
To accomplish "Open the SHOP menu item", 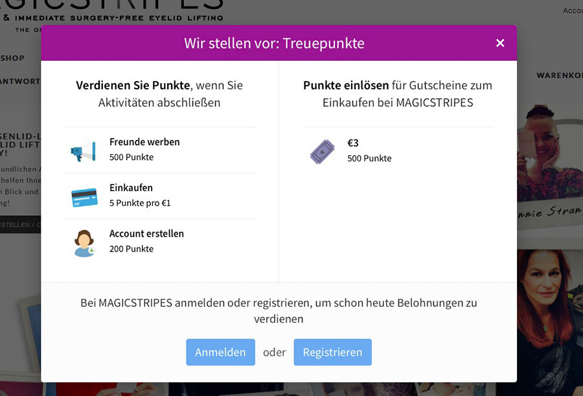I will pyautogui.click(x=12, y=58).
